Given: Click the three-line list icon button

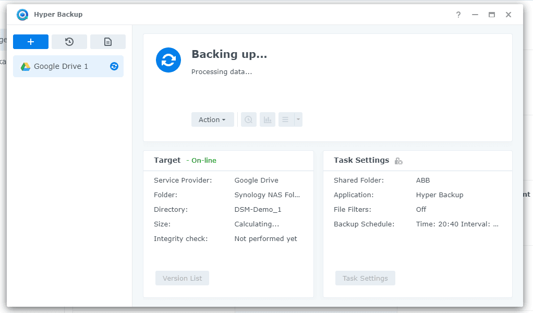Looking at the screenshot, I should coord(286,119).
